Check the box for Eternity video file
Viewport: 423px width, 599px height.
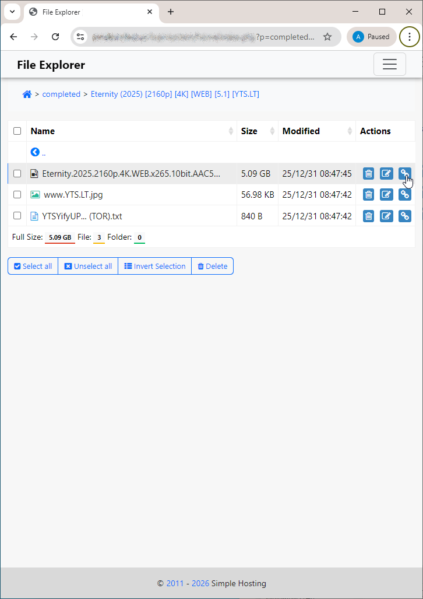click(x=17, y=174)
